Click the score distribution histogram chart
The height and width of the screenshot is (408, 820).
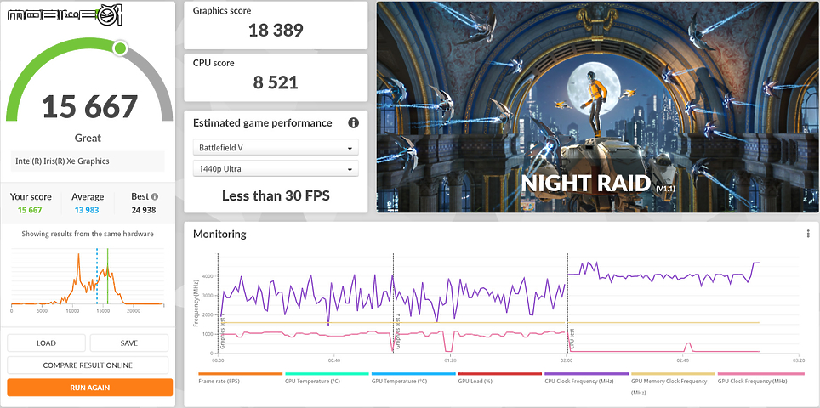pos(88,280)
